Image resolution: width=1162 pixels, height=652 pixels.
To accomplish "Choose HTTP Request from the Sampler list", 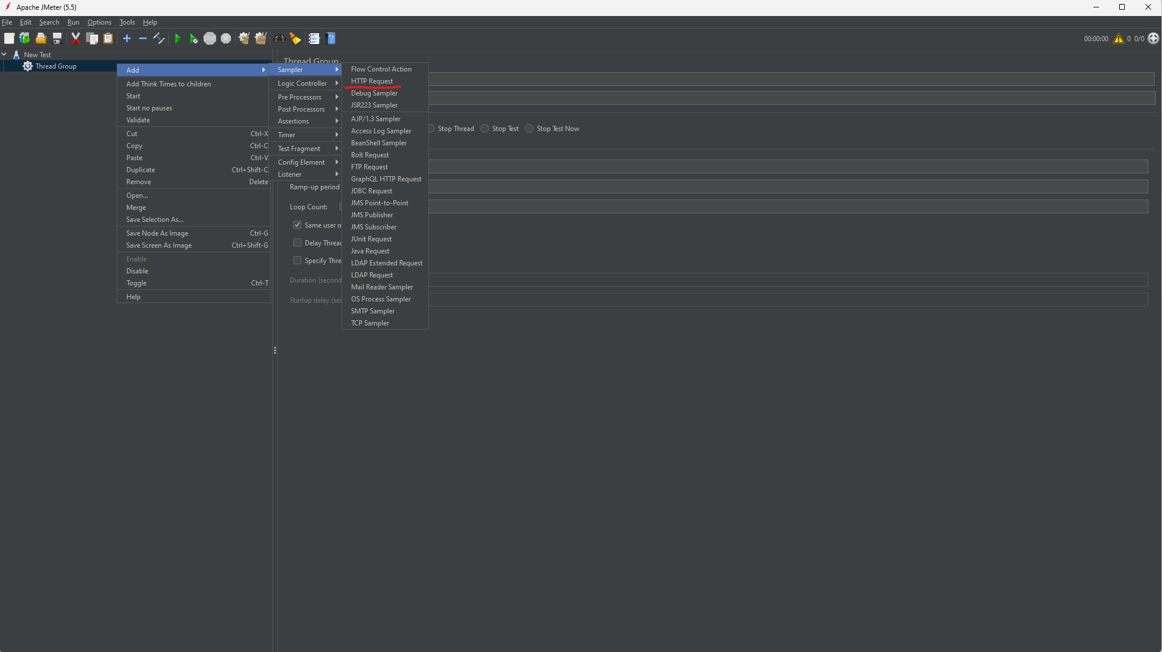I will [372, 81].
